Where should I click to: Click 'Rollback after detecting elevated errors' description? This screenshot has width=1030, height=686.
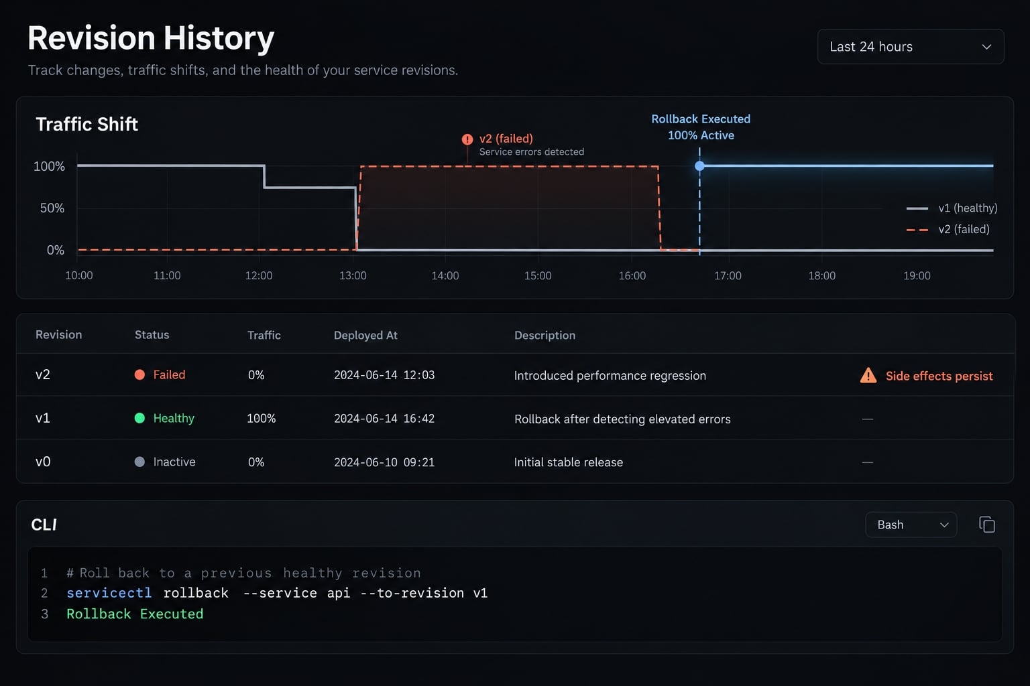(x=622, y=419)
